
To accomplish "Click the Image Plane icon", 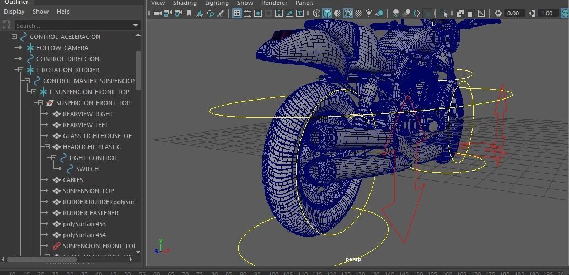I will (x=199, y=13).
